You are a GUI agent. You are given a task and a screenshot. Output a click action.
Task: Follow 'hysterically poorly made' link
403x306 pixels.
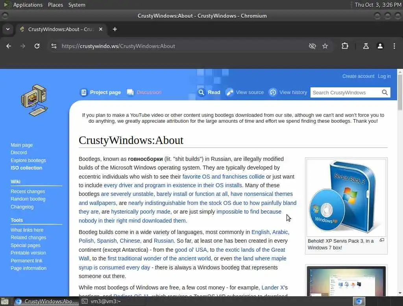click(x=140, y=212)
